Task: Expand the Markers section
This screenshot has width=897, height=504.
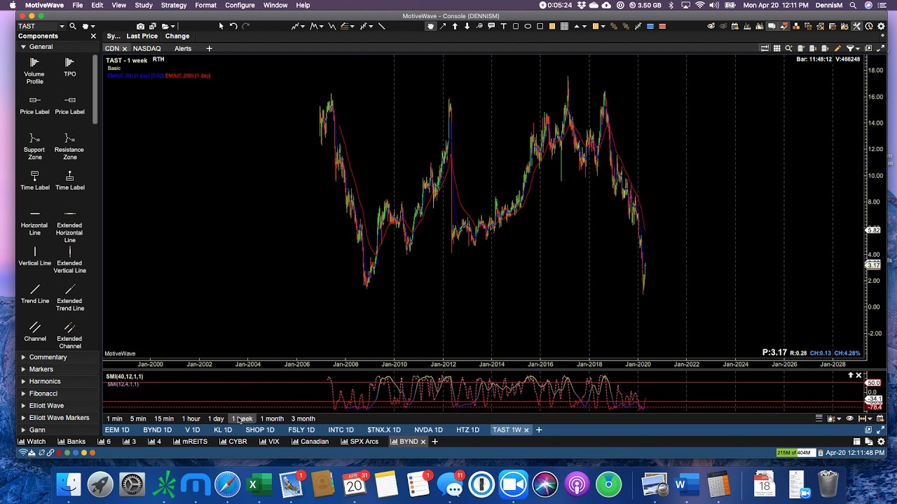Action: [x=23, y=369]
